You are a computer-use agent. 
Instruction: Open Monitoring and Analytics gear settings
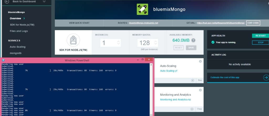click(x=200, y=90)
